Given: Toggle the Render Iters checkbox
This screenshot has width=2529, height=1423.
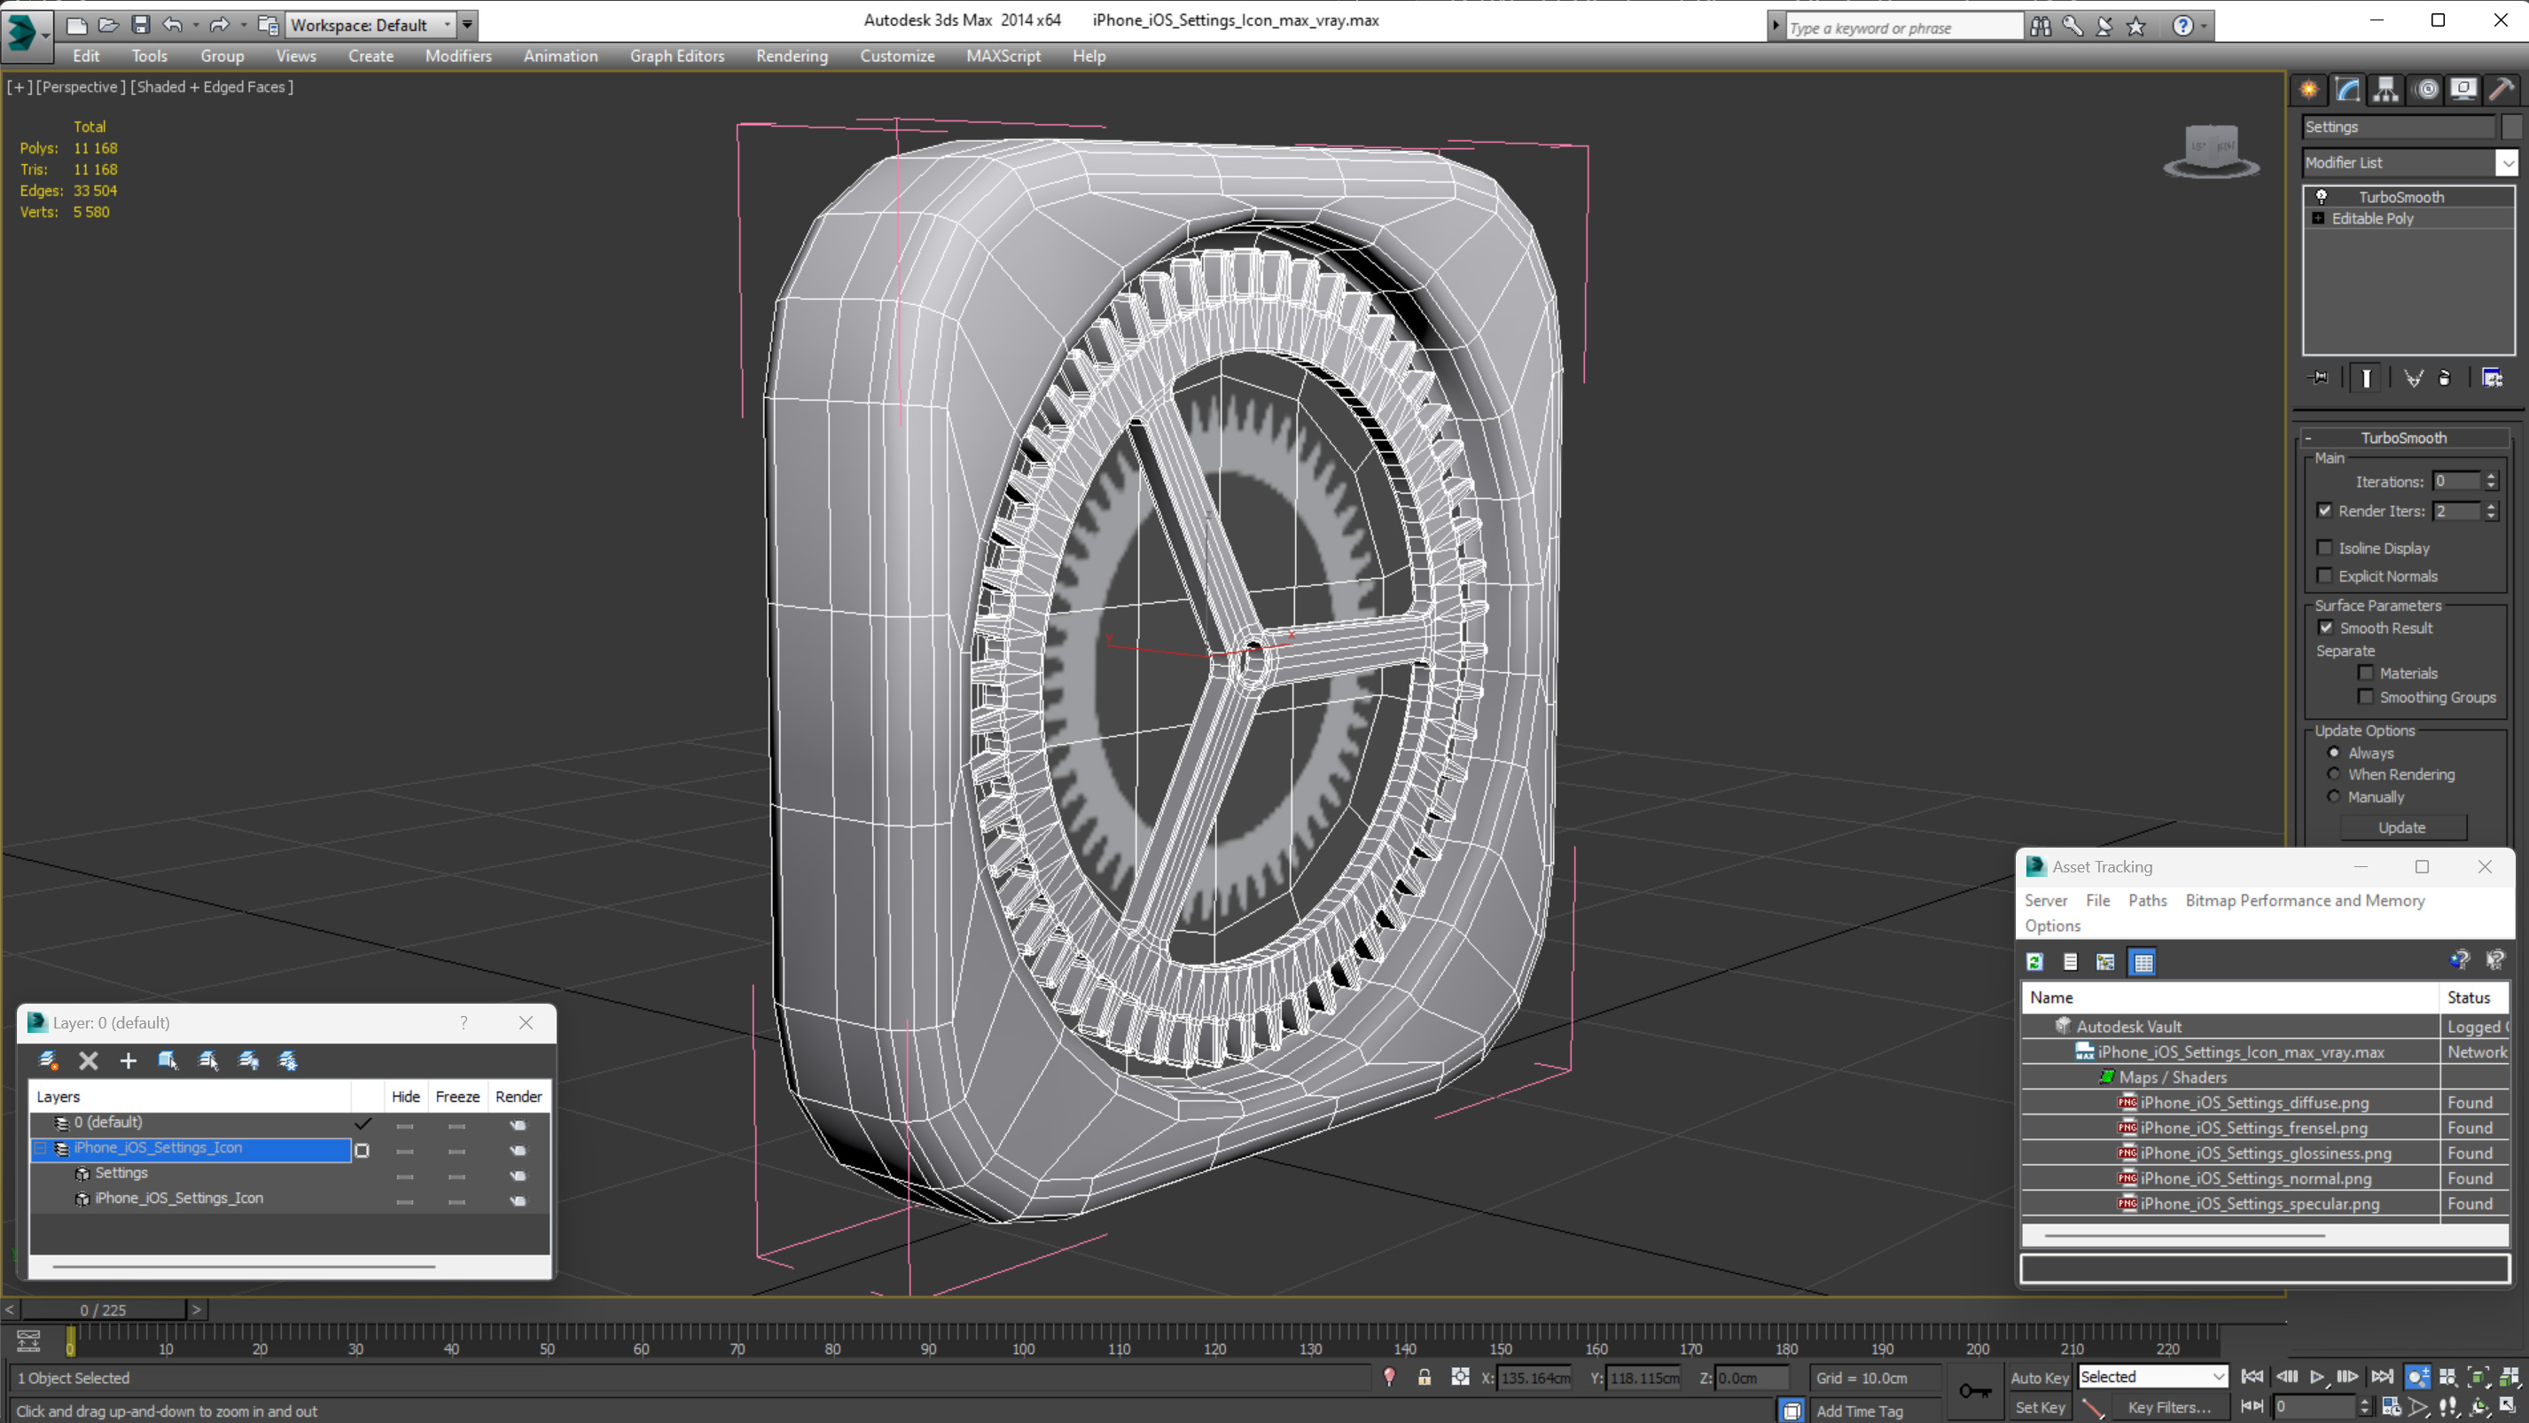Looking at the screenshot, I should pos(2325,511).
